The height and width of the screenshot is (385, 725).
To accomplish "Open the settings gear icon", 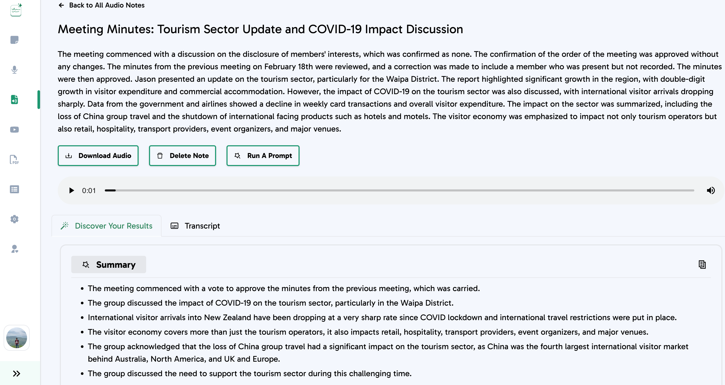I will click(x=14, y=219).
